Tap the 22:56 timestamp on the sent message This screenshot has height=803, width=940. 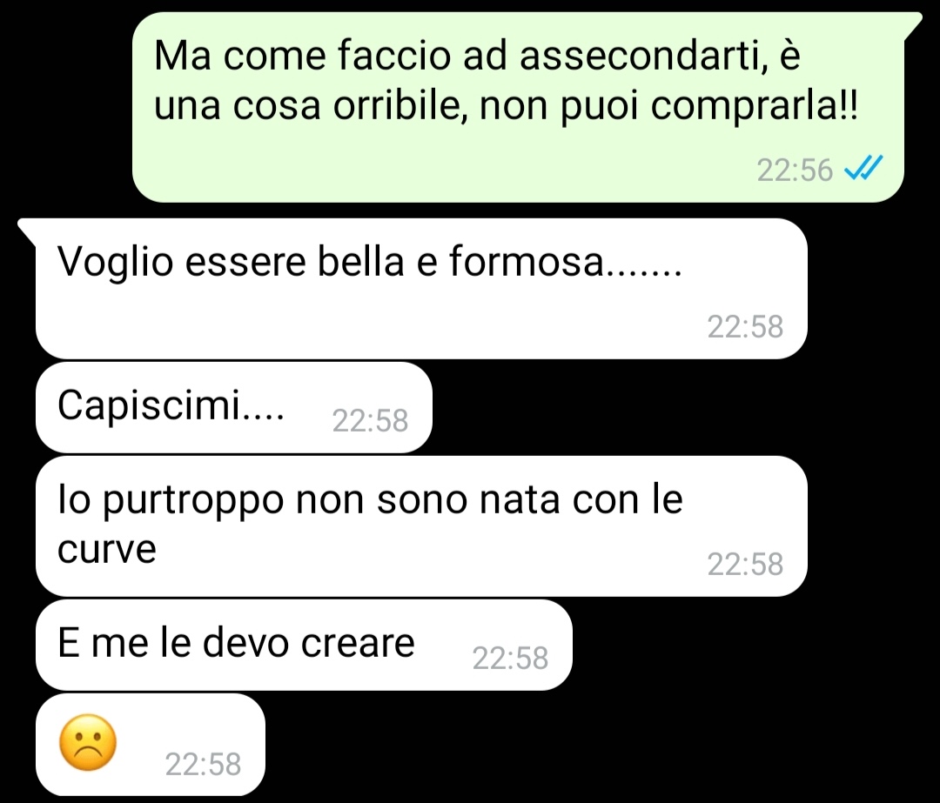[795, 171]
